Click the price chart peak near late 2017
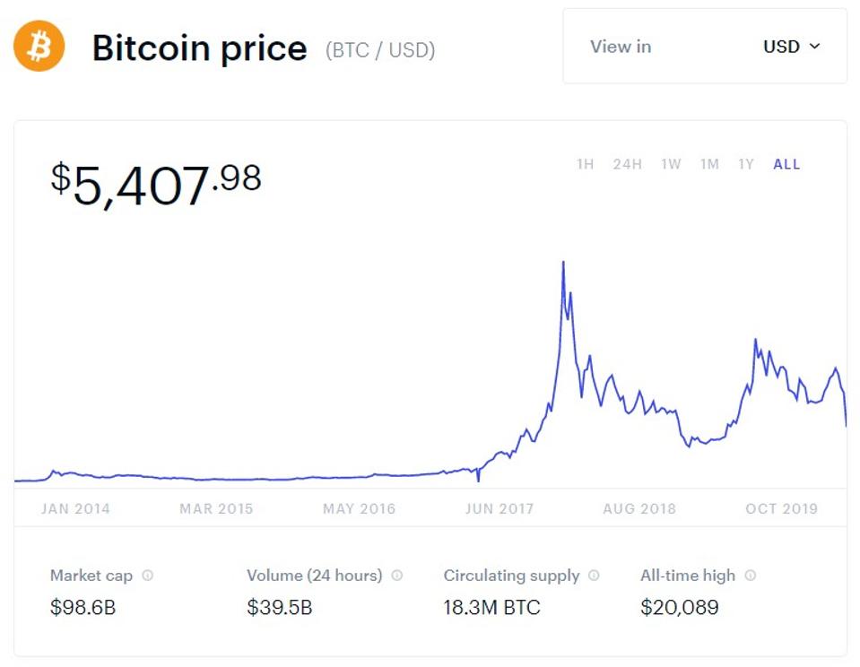 562,264
